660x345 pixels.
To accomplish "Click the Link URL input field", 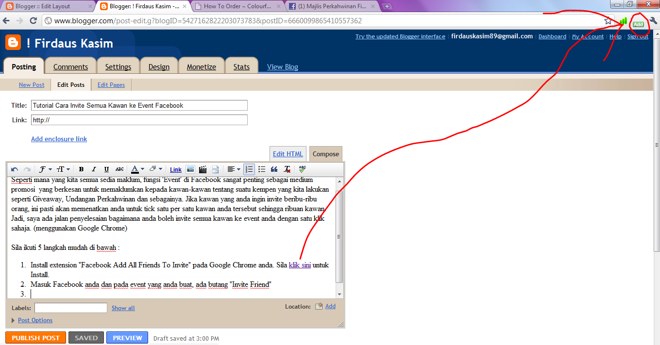I will (139, 120).
